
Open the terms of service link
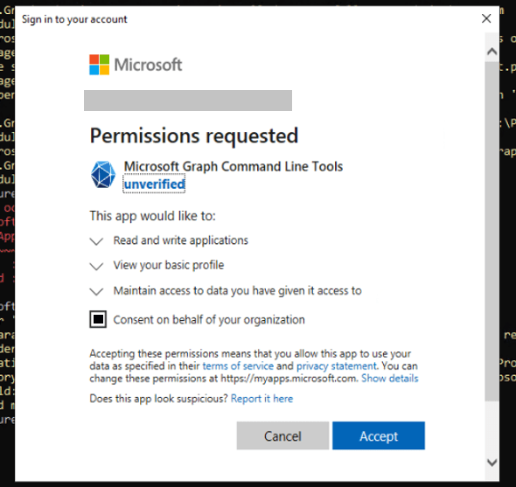[x=238, y=366]
